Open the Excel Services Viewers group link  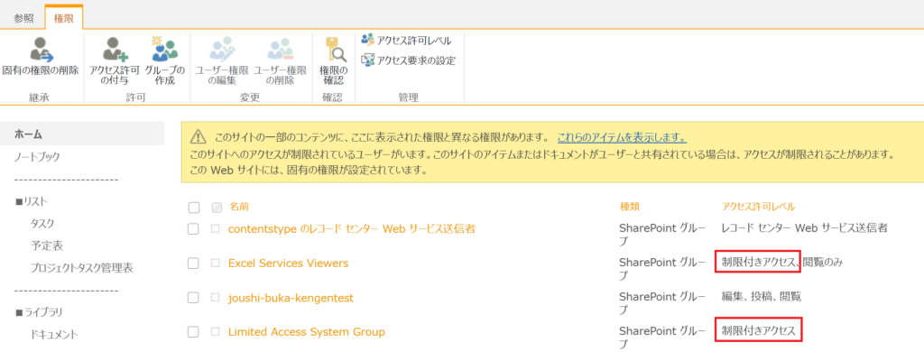pos(288,263)
